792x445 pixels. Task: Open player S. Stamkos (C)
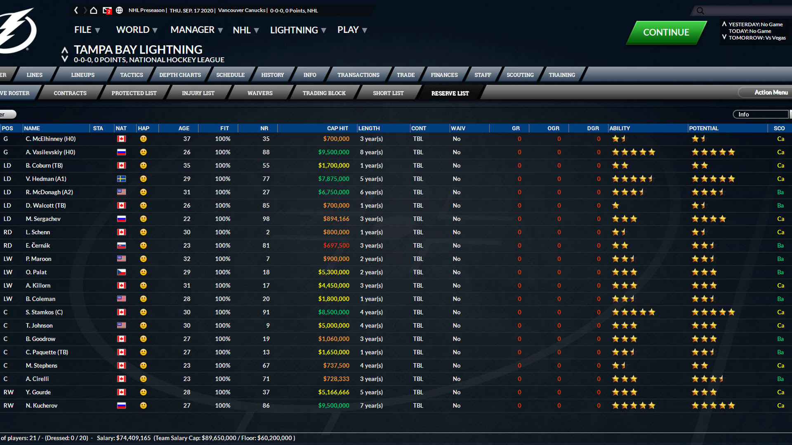click(44, 312)
